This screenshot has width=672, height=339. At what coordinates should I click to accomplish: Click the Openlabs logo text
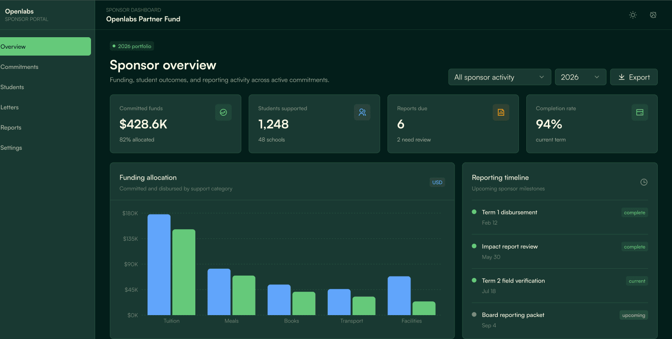coord(19,11)
